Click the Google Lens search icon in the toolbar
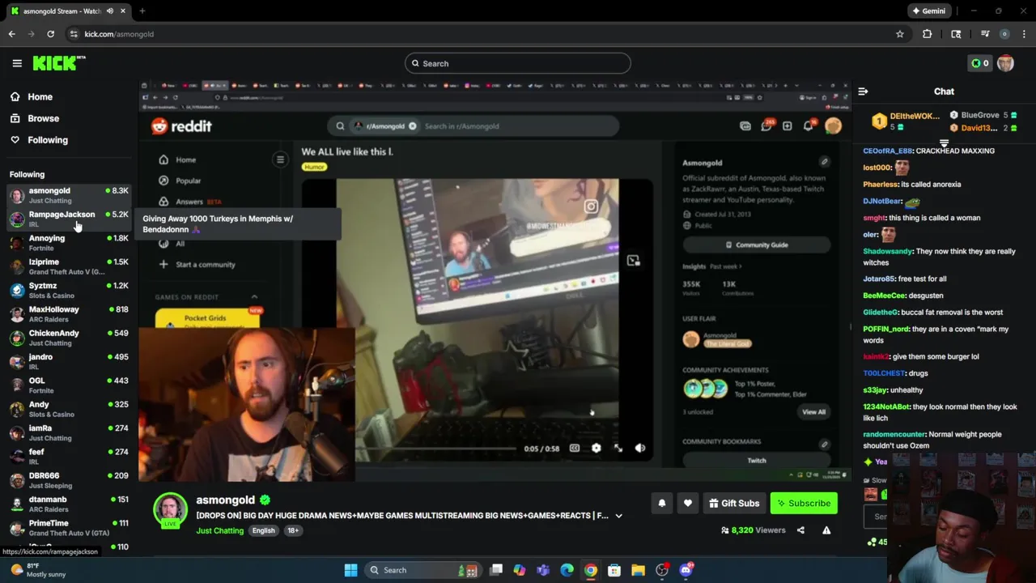Viewport: 1036px width, 583px height. click(x=956, y=34)
